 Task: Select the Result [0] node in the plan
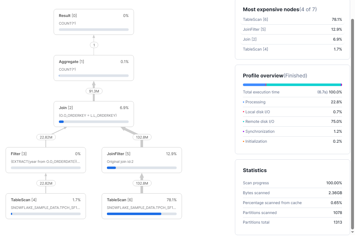(94, 22)
